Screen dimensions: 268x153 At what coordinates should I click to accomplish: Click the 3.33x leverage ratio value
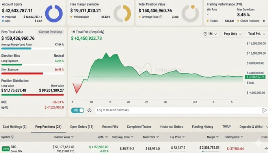click(175, 17)
